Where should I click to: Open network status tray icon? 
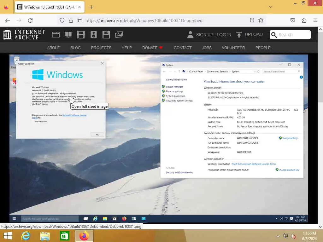[x=285, y=236]
